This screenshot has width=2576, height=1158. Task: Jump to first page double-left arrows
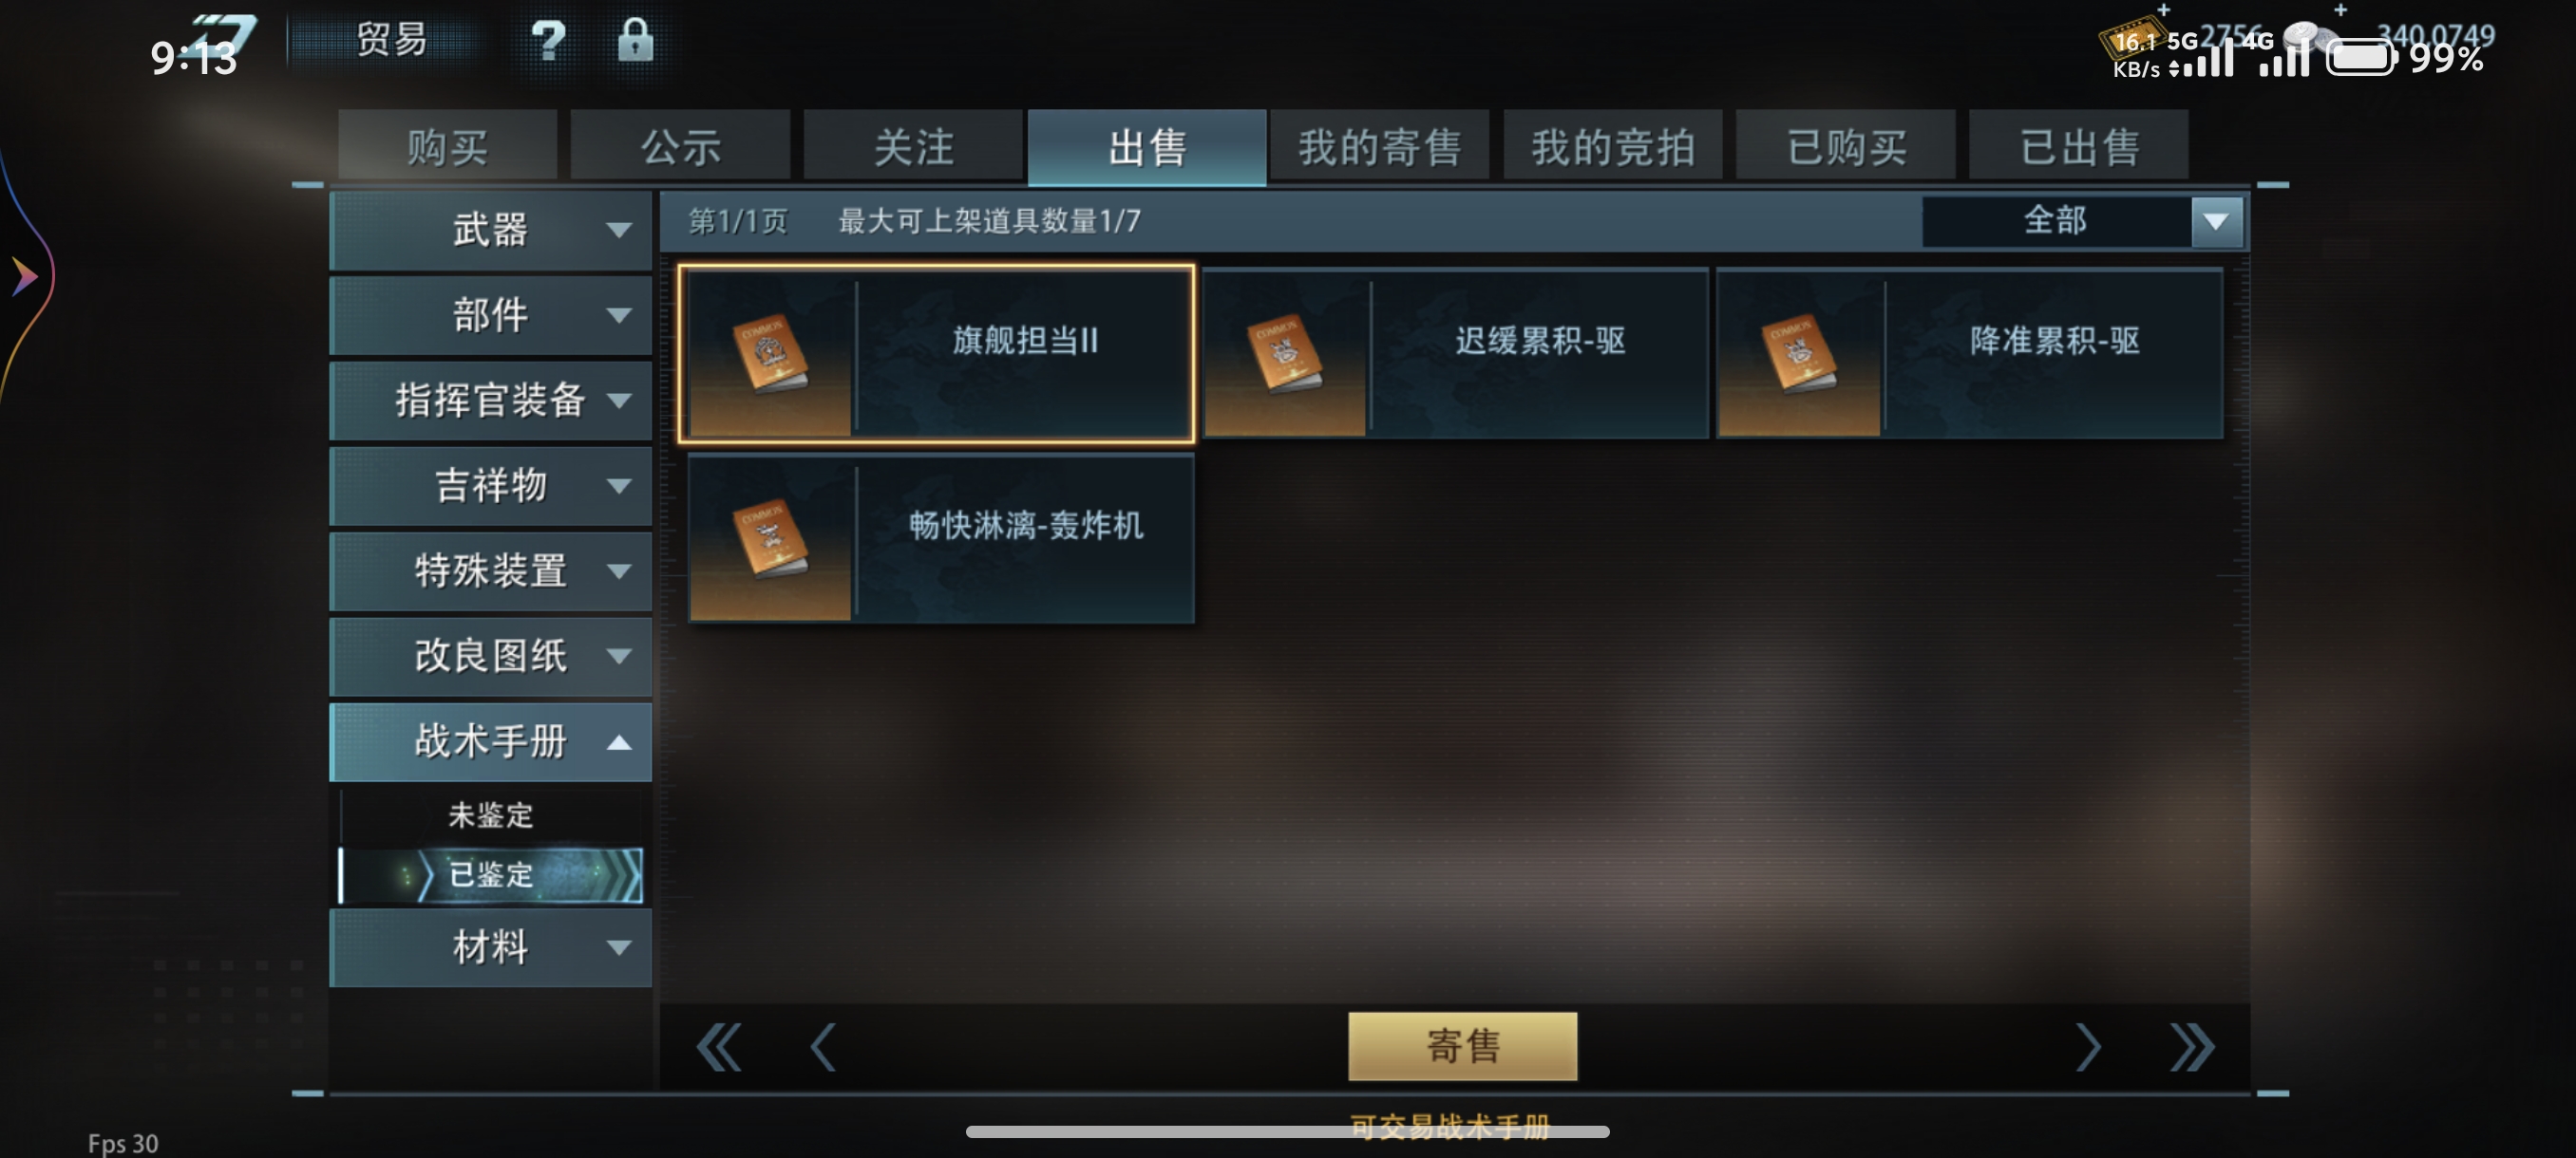coord(719,1046)
